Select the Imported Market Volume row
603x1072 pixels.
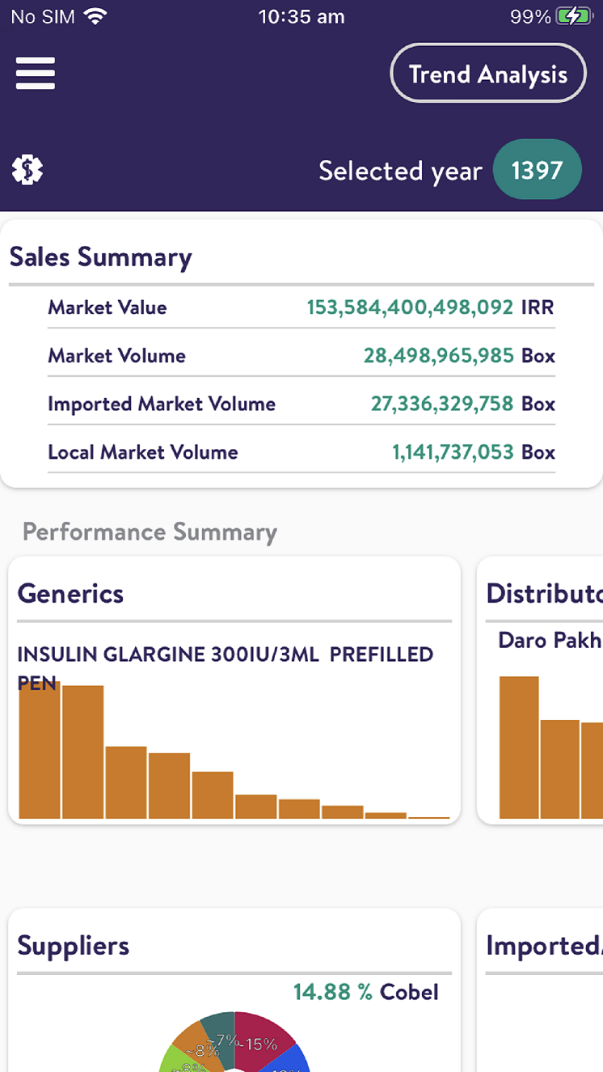pyautogui.click(x=301, y=404)
